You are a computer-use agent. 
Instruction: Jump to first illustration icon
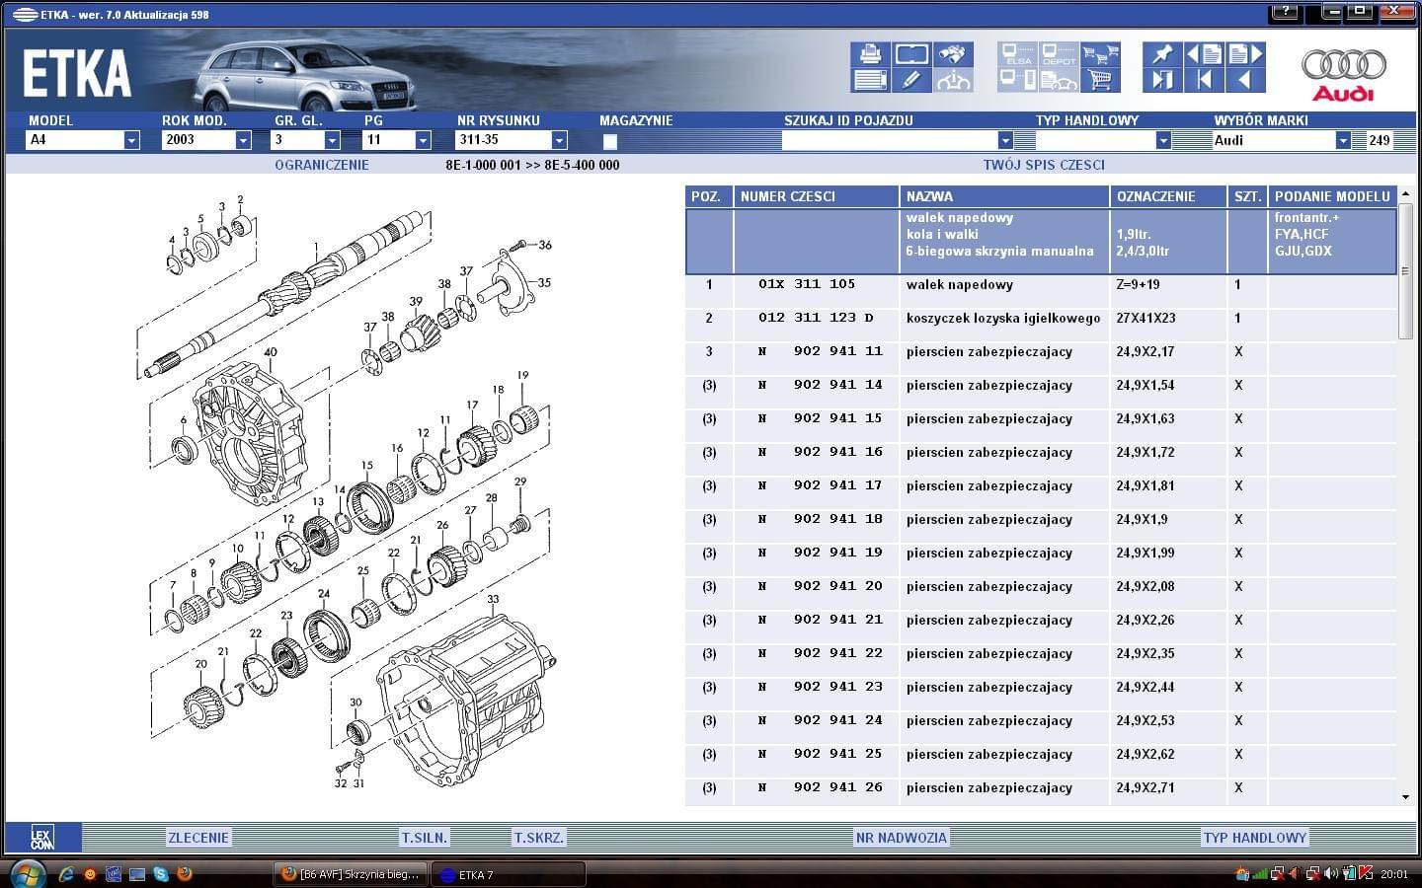click(1204, 81)
